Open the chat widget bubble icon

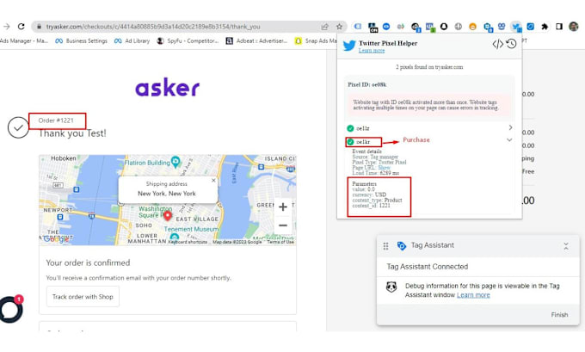pos(11,309)
